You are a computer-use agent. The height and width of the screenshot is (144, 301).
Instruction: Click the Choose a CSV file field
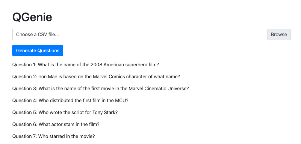click(139, 34)
